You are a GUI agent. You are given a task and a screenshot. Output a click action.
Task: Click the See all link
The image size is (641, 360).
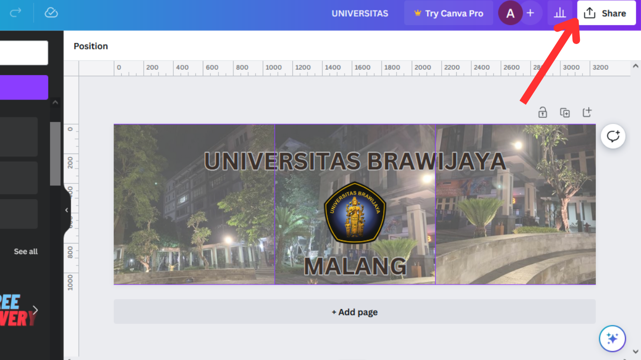(26, 251)
